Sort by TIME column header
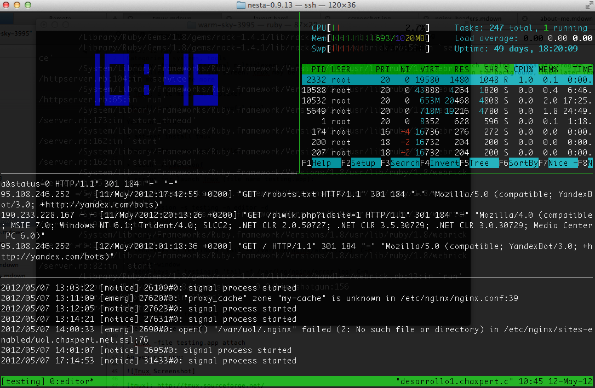Screen dimensions: 595x388 [x=582, y=70]
